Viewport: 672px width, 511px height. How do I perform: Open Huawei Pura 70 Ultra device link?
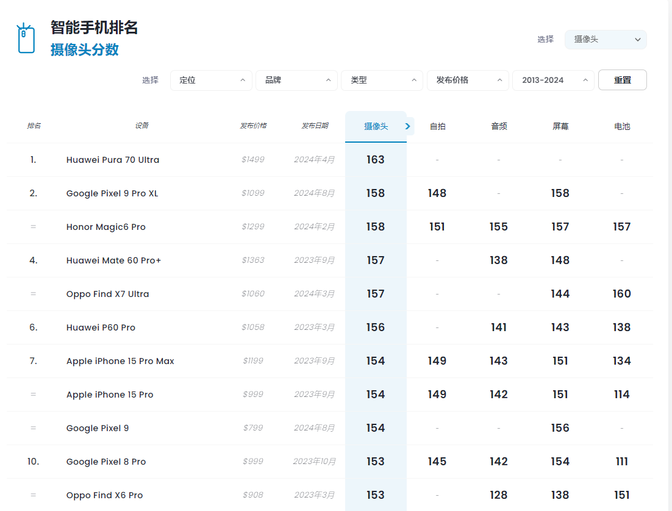click(113, 160)
